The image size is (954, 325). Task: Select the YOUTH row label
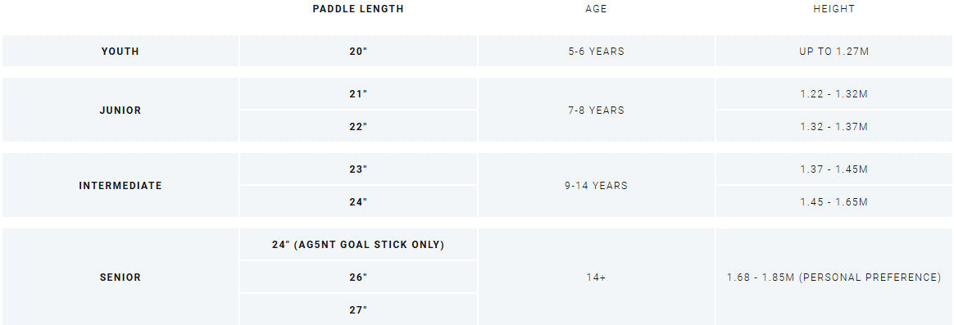pos(120,51)
